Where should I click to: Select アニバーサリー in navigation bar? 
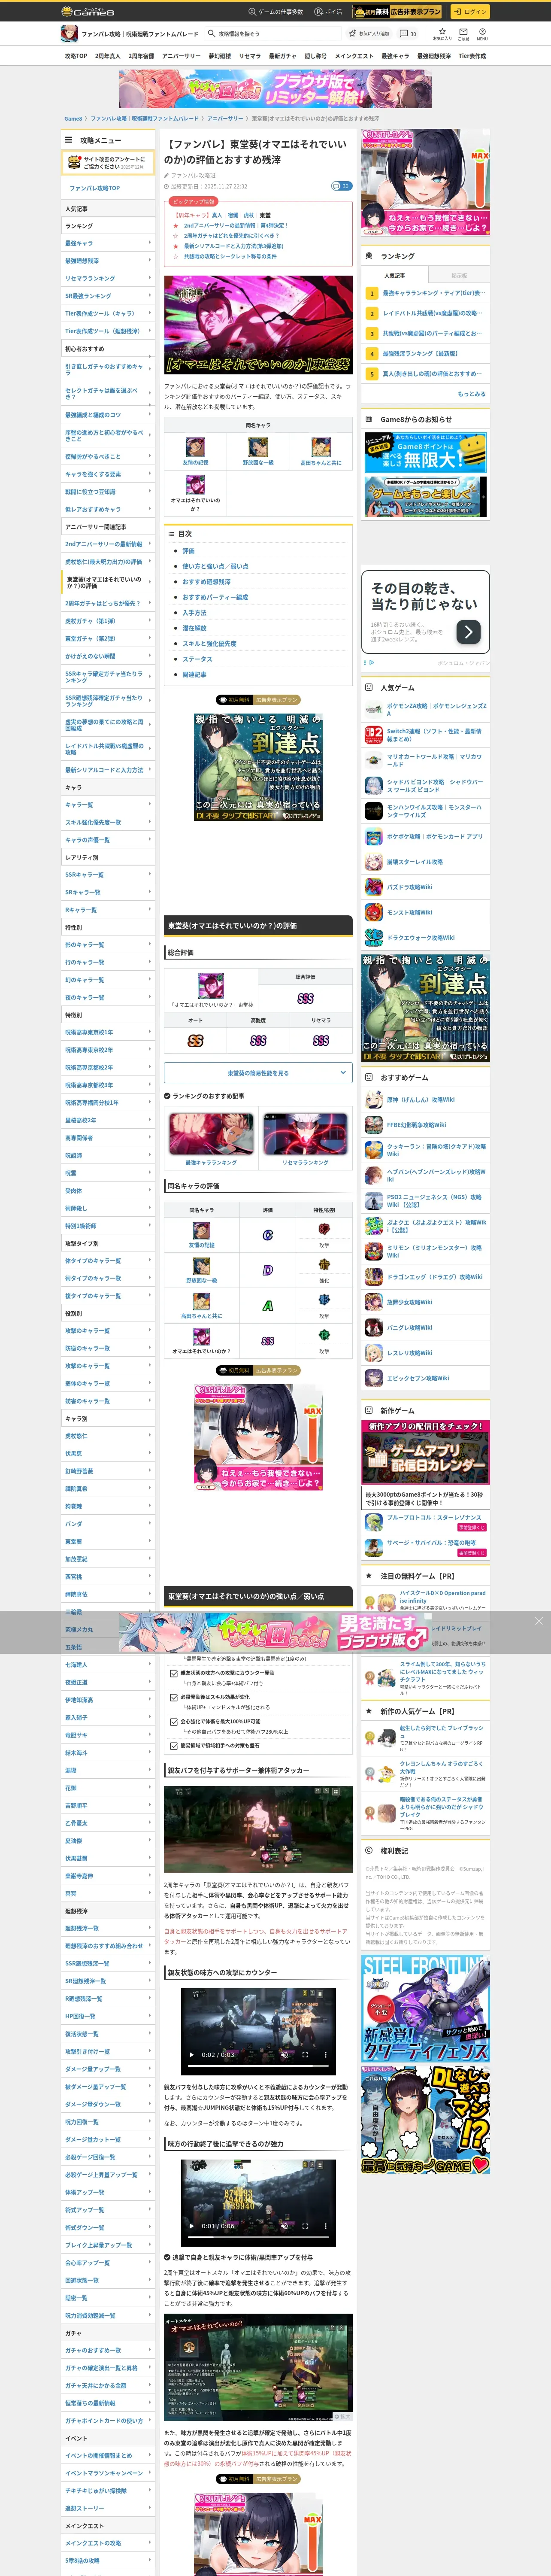point(181,56)
